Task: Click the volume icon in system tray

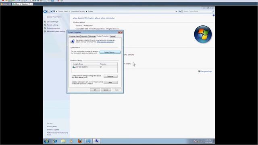Action: (x=201, y=141)
